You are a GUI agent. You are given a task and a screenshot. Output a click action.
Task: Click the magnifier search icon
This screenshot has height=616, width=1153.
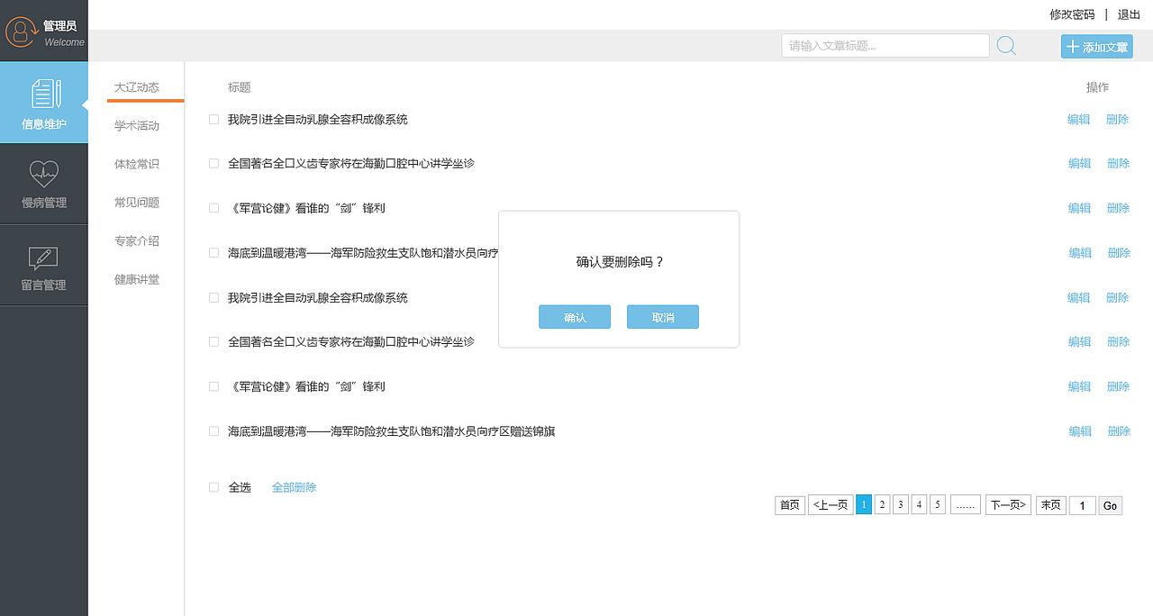tap(1006, 46)
